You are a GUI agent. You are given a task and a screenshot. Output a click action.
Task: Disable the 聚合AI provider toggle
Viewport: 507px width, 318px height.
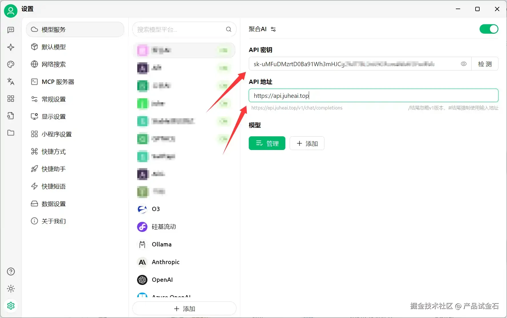click(x=489, y=29)
